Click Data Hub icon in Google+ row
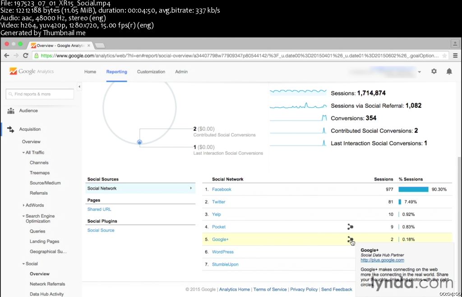The width and height of the screenshot is (462, 297). pos(350,239)
